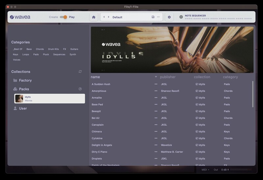Select the Armalite preset
The width and height of the screenshot is (263, 180).
click(97, 98)
